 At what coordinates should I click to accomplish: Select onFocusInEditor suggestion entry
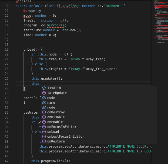99,127
